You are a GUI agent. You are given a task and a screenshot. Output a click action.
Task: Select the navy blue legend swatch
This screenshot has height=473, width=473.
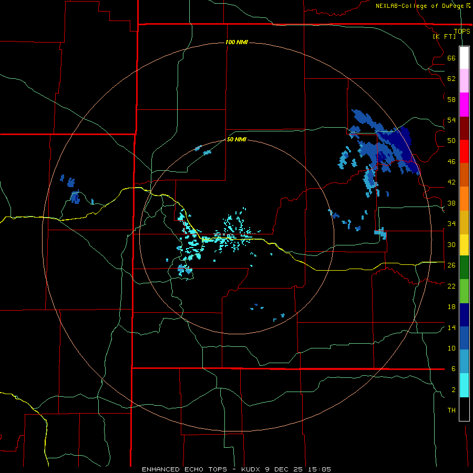(464, 315)
